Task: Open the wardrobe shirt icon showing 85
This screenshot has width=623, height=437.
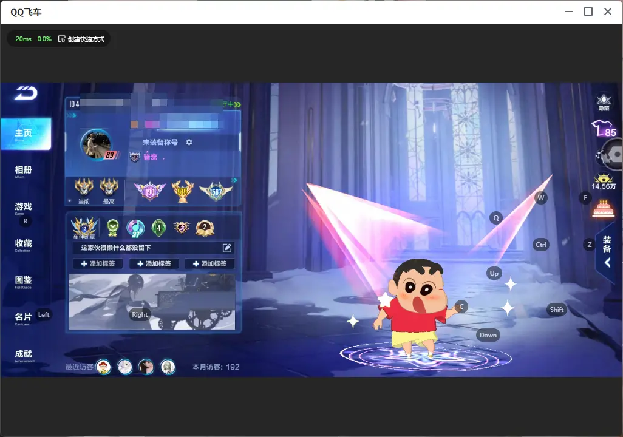Action: pos(604,128)
